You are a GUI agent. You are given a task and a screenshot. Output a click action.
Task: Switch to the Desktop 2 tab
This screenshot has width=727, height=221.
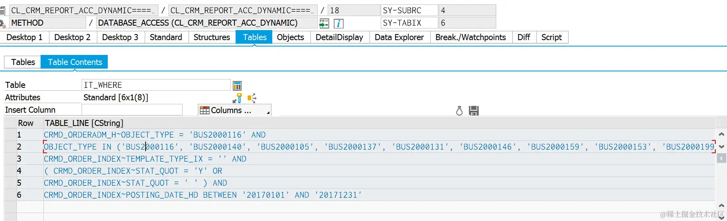[x=72, y=37]
